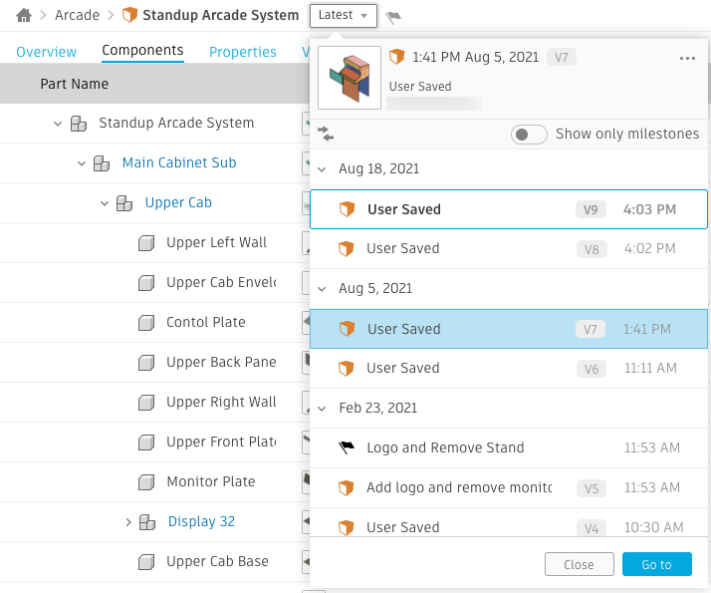Click the arcade model thumbnail preview
This screenshot has height=593, width=711.
350,78
